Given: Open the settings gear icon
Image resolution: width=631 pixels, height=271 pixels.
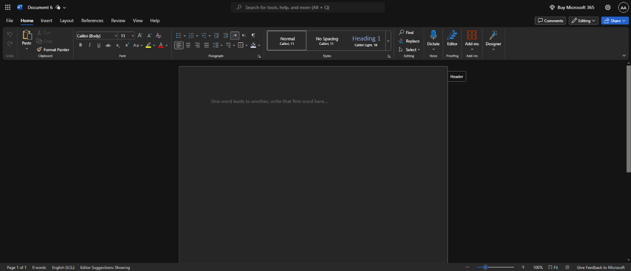Looking at the screenshot, I should pyautogui.click(x=608, y=7).
